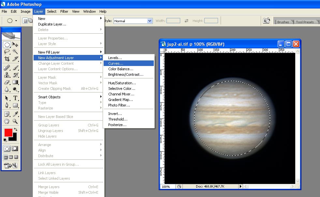
Task: Open the Edit menu
Action: 14,11
